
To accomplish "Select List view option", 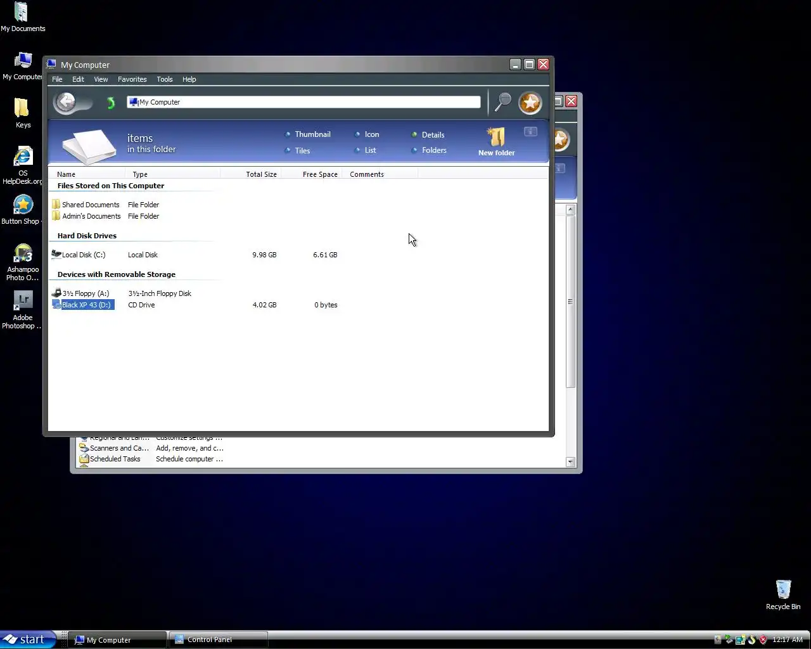I will (x=366, y=150).
